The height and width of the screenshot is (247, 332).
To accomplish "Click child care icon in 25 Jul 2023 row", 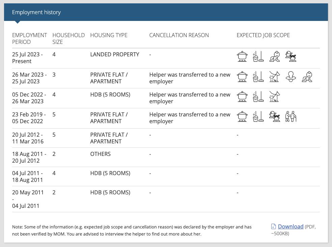I will 291,56.
